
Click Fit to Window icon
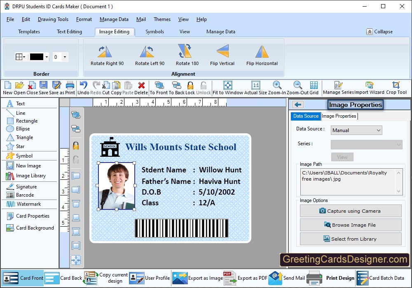click(x=228, y=85)
